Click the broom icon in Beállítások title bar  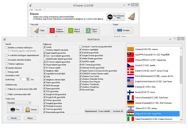click(x=4, y=39)
